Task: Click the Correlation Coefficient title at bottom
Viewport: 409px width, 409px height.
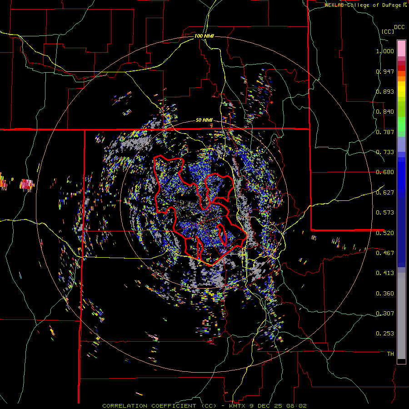Action: (160, 406)
